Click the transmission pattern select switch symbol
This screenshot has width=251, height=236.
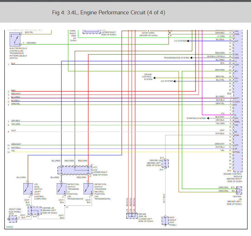tap(15, 39)
